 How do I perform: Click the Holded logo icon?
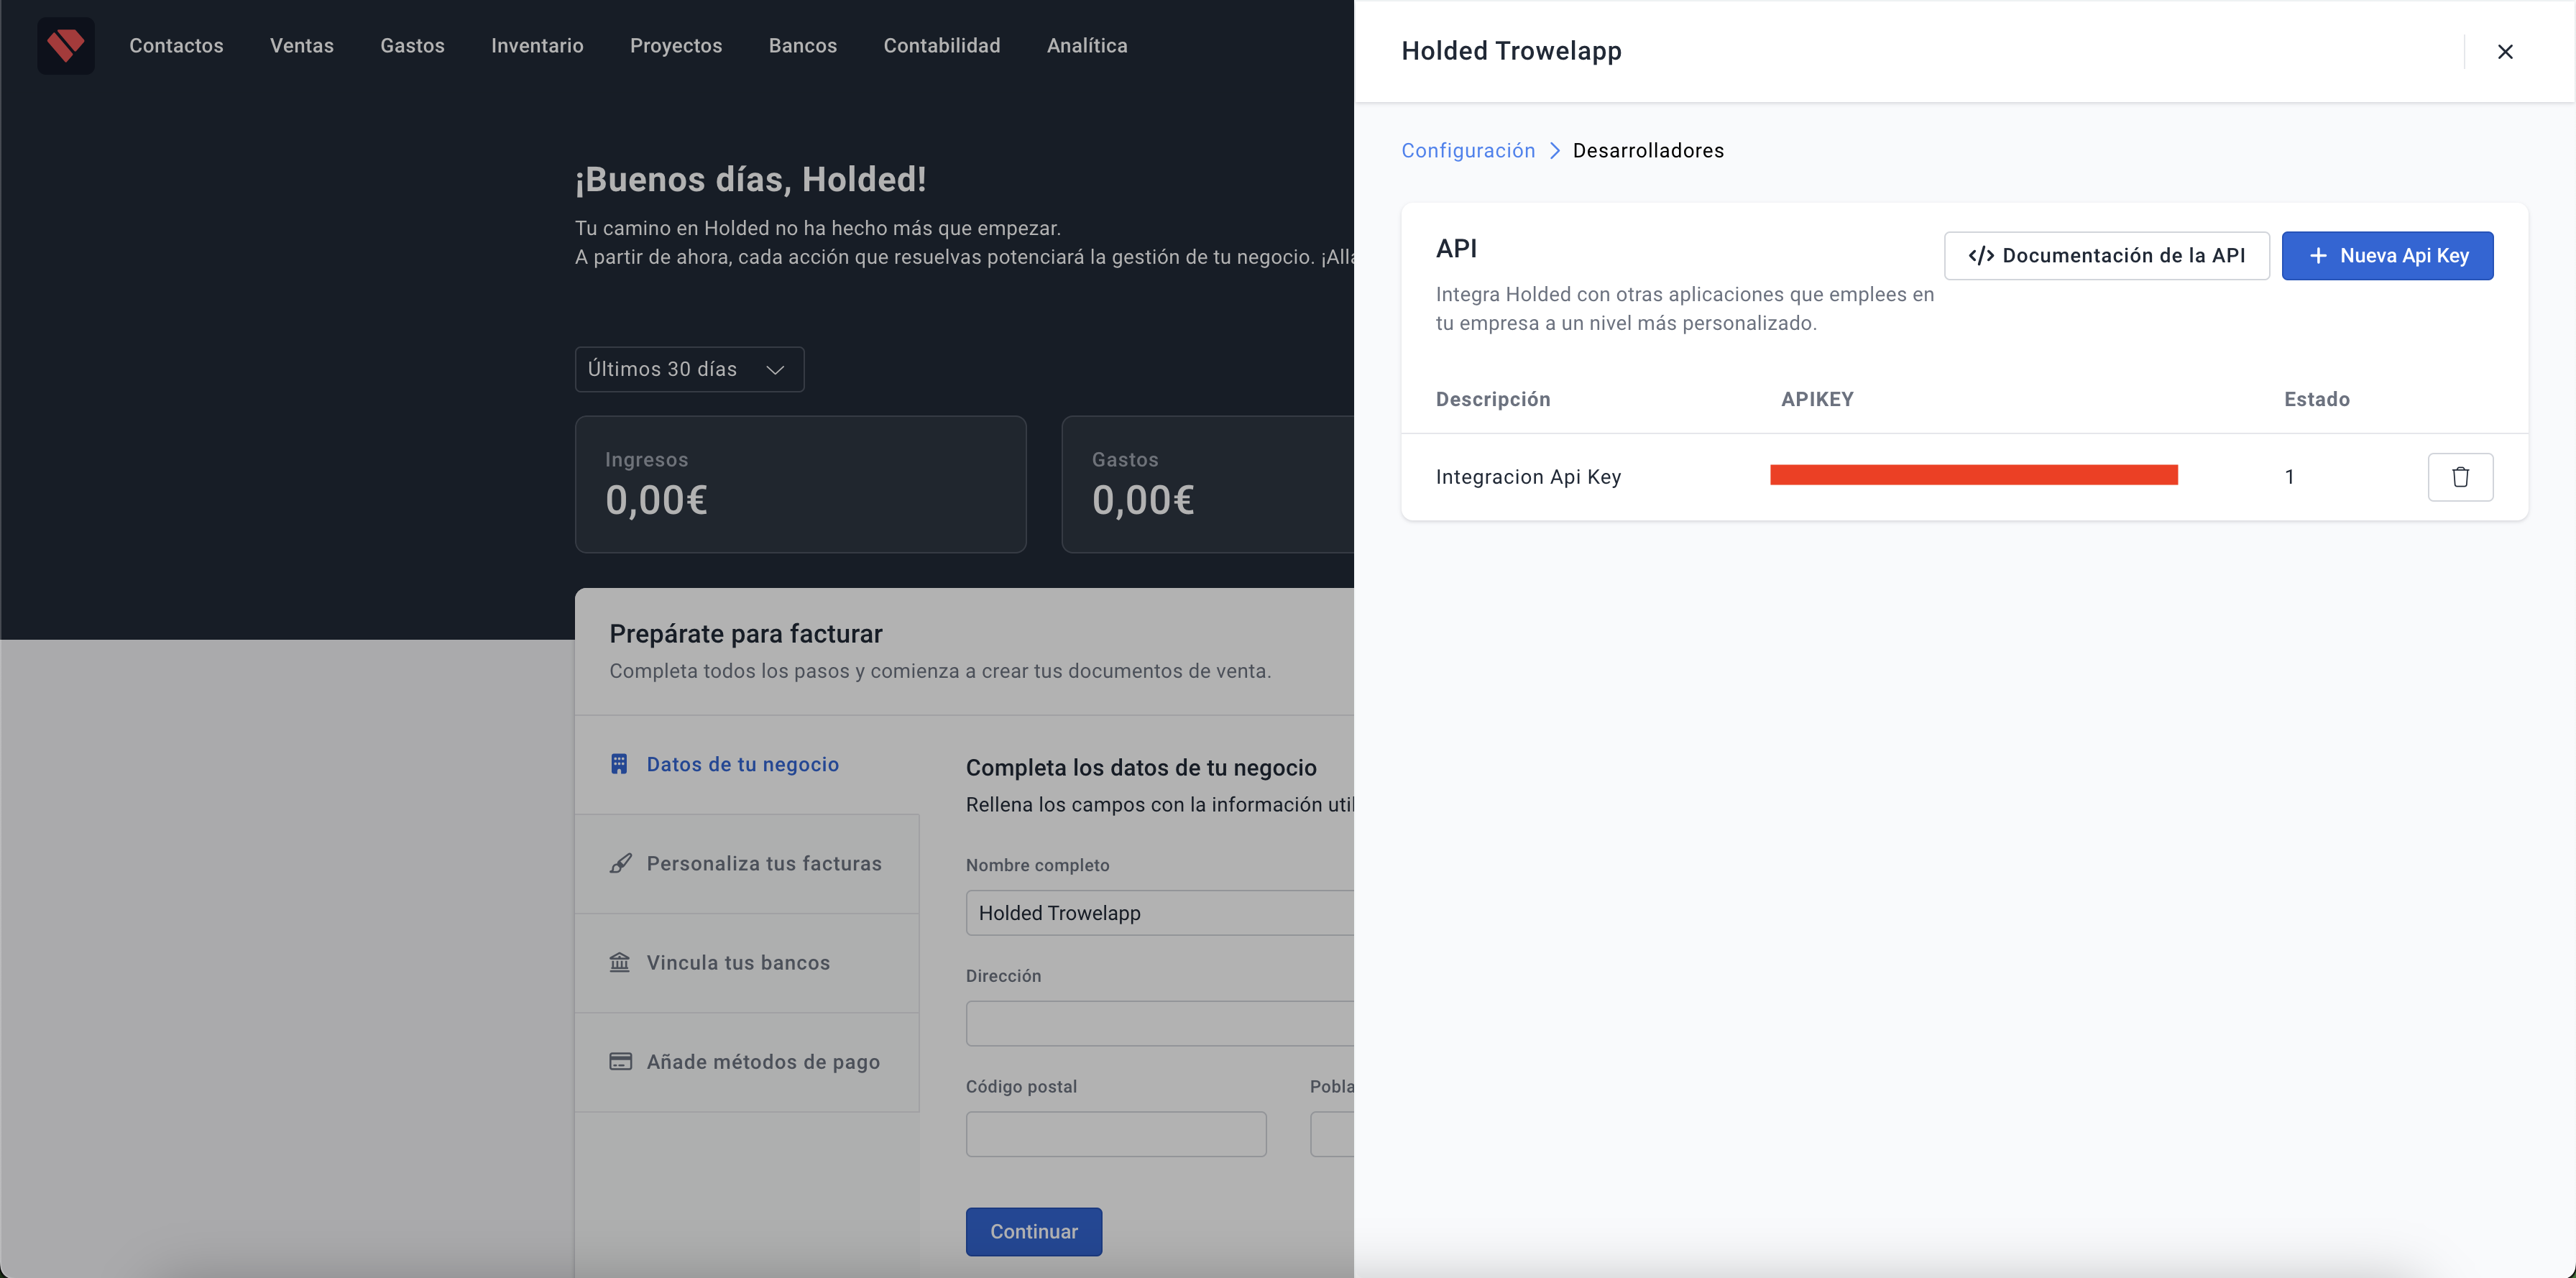tap(66, 46)
